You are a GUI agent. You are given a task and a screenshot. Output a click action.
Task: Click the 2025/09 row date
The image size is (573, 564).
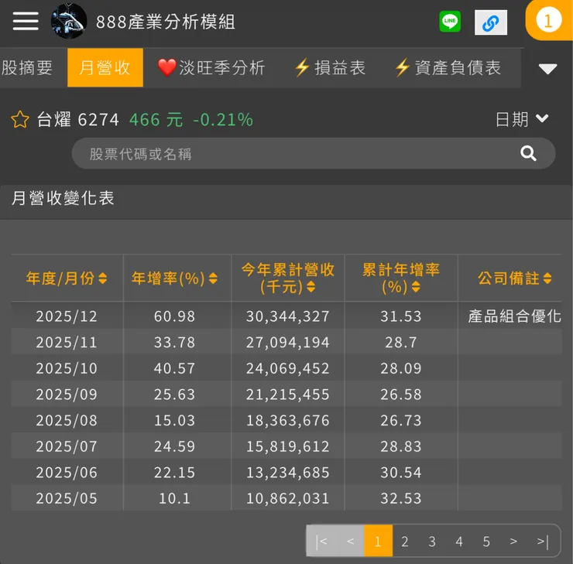67,395
